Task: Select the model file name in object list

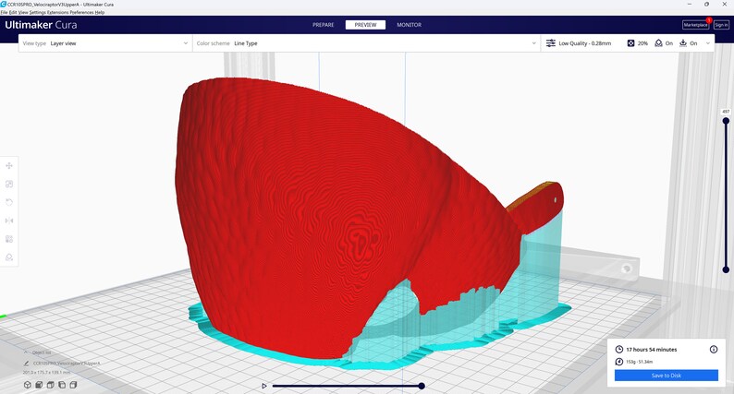Action: (x=67, y=364)
